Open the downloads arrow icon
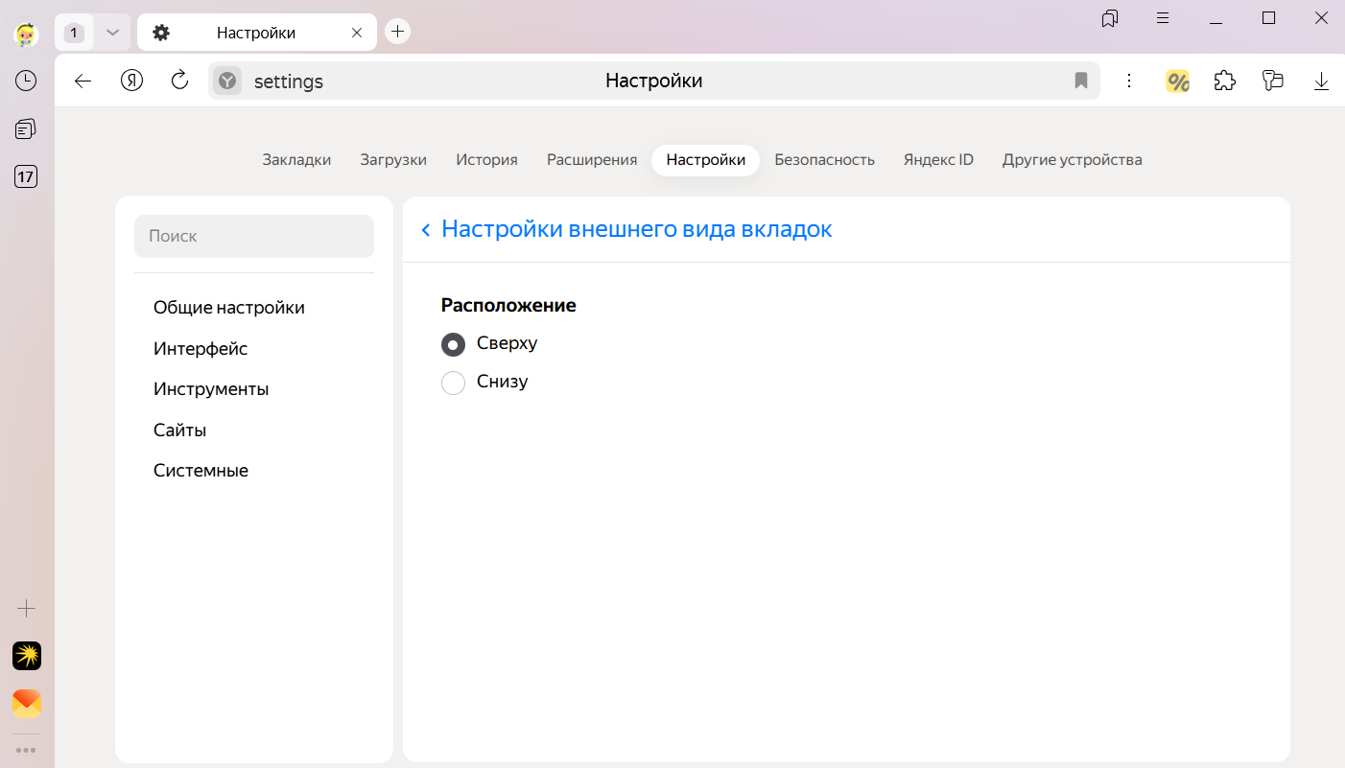The width and height of the screenshot is (1345, 768). pyautogui.click(x=1321, y=81)
